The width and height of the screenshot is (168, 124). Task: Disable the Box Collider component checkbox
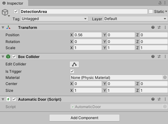pos(14,56)
